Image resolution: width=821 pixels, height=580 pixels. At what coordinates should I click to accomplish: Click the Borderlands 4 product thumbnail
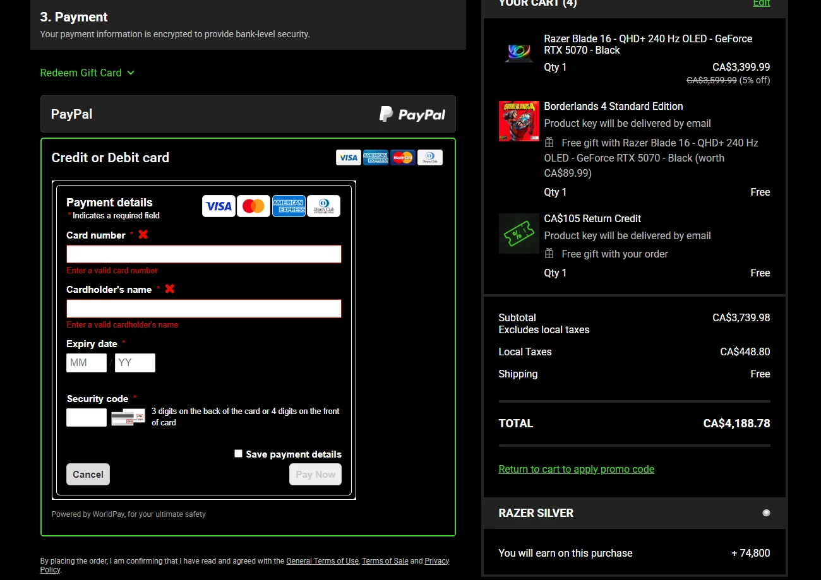click(x=519, y=121)
